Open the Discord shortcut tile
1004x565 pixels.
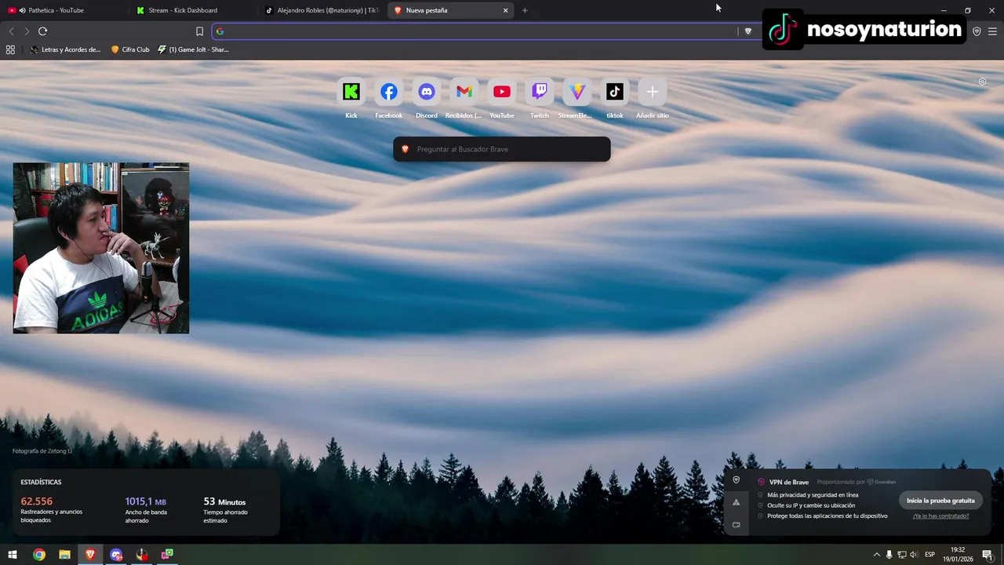click(x=427, y=92)
